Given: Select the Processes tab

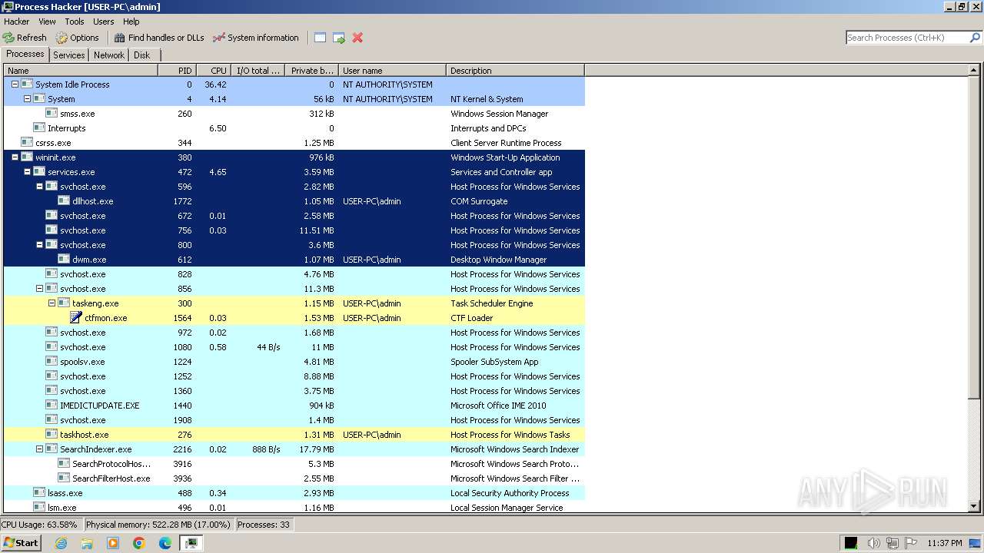Looking at the screenshot, I should click(25, 54).
